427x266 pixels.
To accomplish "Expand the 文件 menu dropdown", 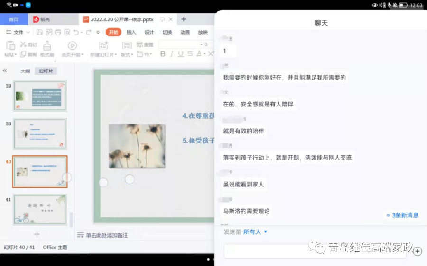I will click(19, 32).
